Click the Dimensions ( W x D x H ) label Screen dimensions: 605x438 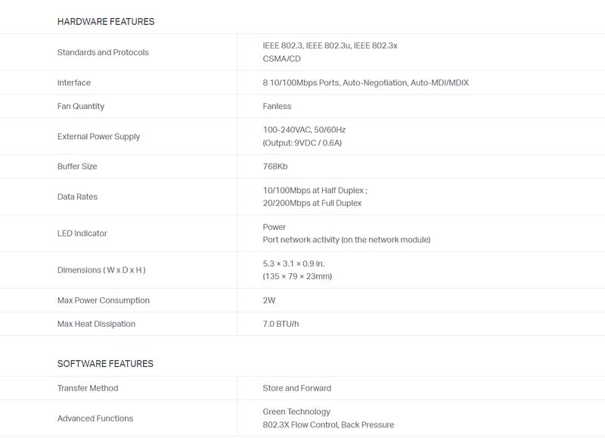coord(101,270)
